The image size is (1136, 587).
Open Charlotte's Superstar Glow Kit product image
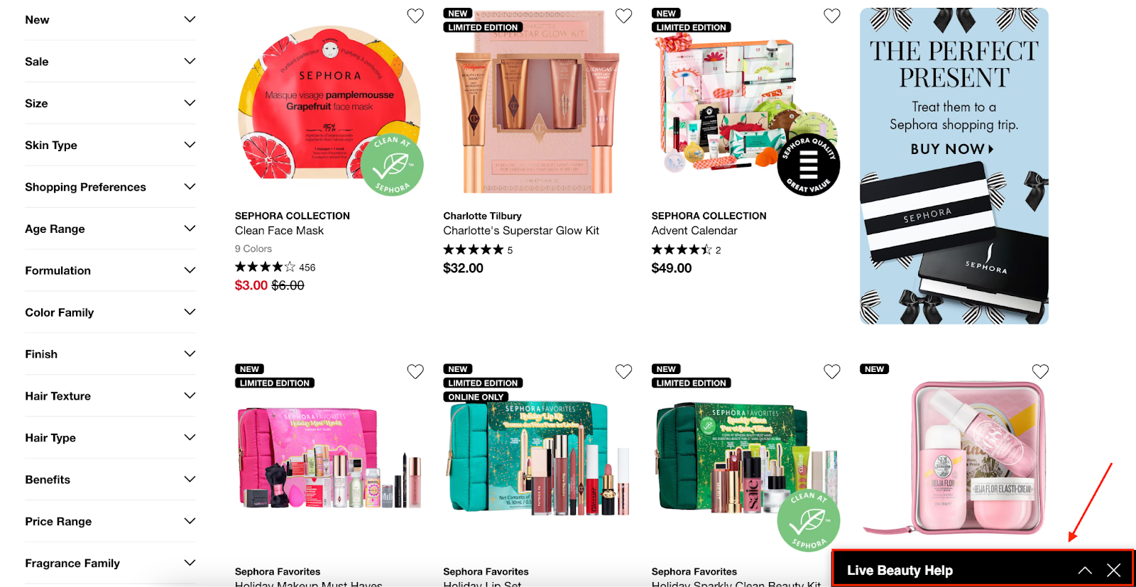[x=537, y=103]
